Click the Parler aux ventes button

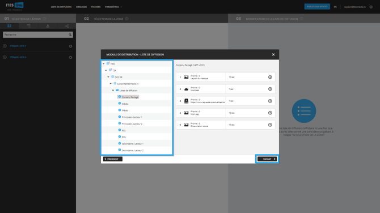pos(317,7)
